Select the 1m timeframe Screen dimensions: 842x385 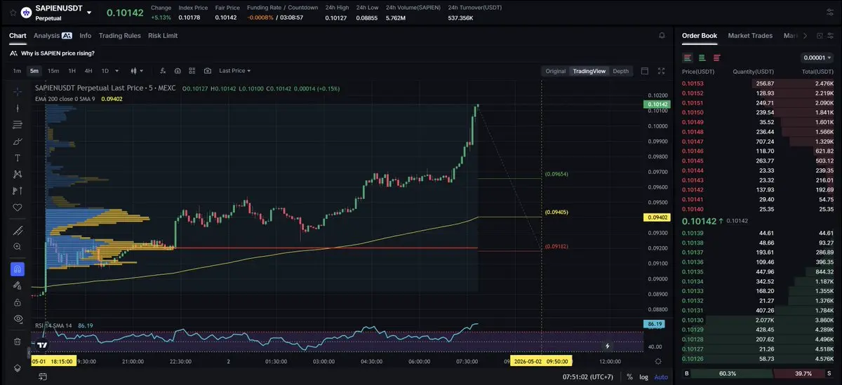pyautogui.click(x=17, y=71)
